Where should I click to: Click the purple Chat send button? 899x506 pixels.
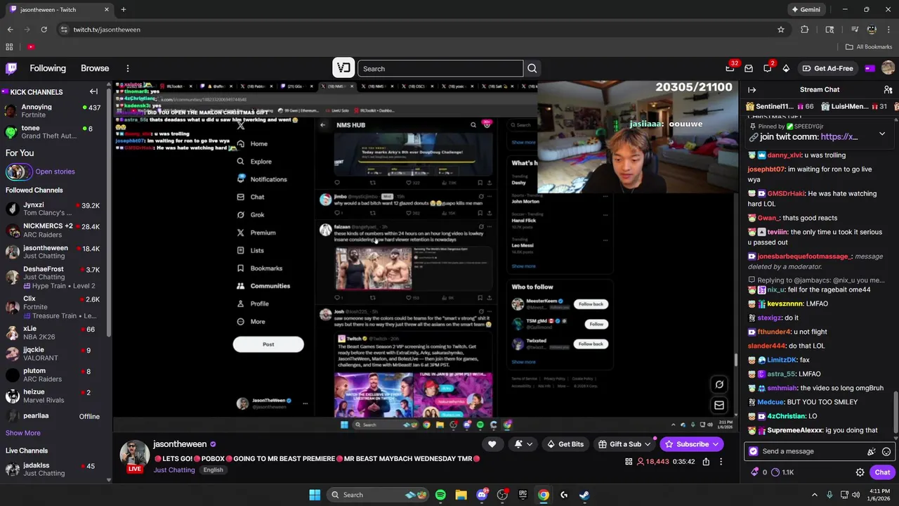(882, 472)
